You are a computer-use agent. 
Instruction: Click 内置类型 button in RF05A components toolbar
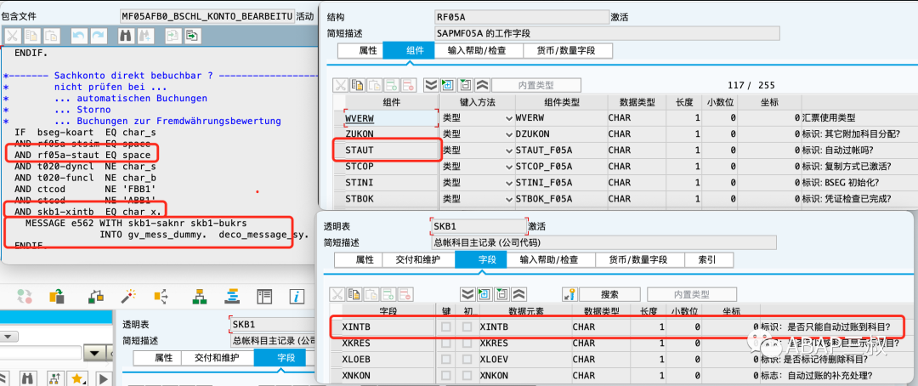pos(536,85)
